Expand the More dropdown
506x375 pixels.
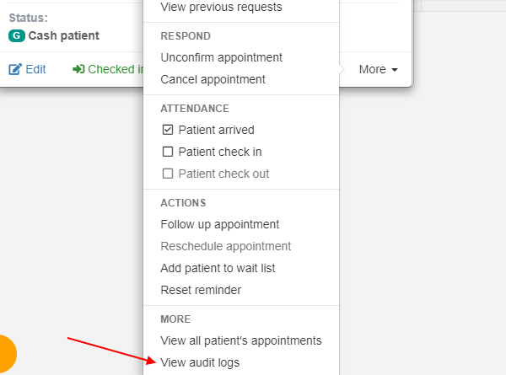coord(378,69)
